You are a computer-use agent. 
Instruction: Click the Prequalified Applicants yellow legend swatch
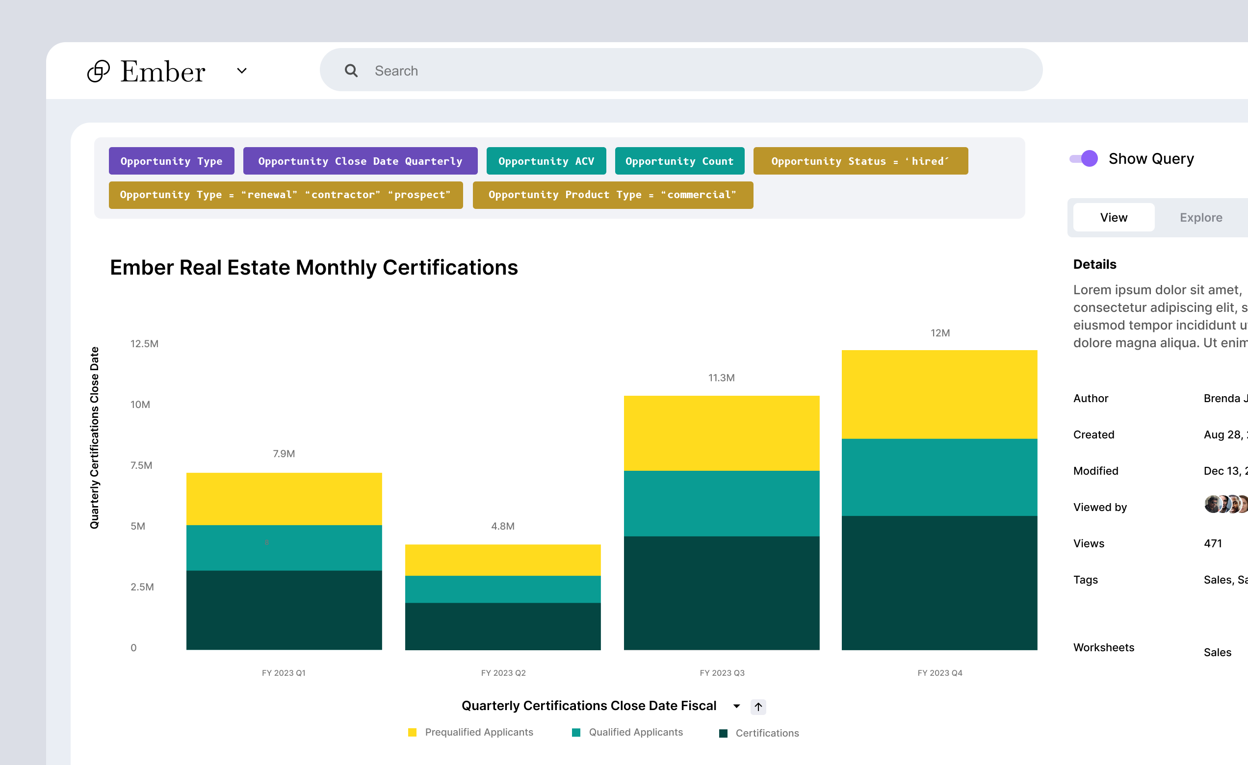(x=412, y=733)
